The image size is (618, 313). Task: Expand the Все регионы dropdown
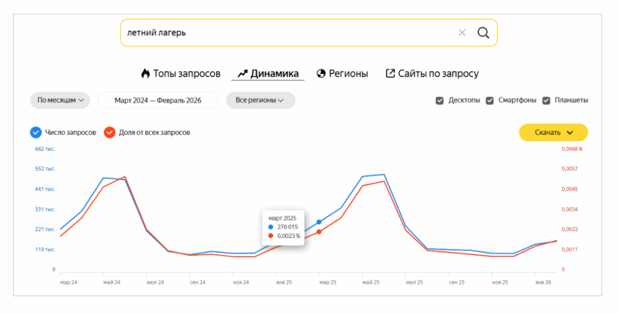coord(260,100)
